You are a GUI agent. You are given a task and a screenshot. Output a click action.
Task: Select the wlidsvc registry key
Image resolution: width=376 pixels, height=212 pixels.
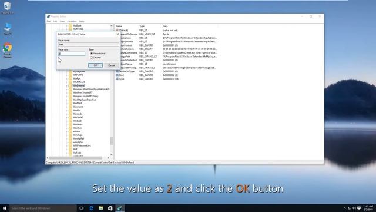(x=77, y=131)
